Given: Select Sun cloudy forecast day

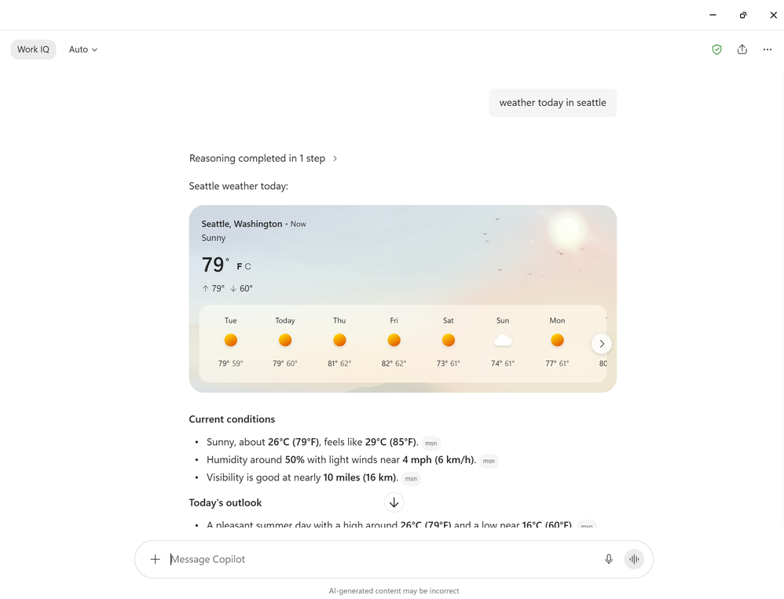Looking at the screenshot, I should pyautogui.click(x=503, y=343).
